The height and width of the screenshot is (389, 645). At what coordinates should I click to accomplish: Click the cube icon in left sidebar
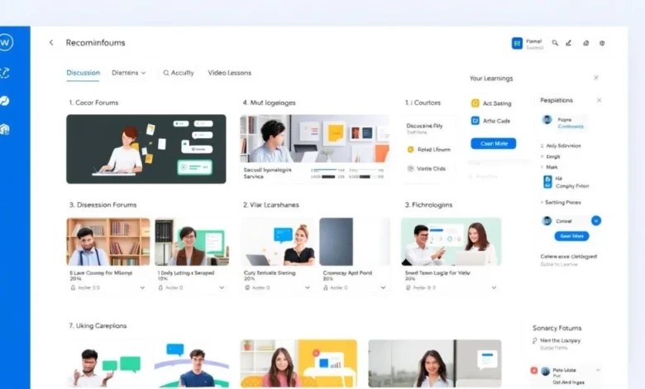pos(5,129)
